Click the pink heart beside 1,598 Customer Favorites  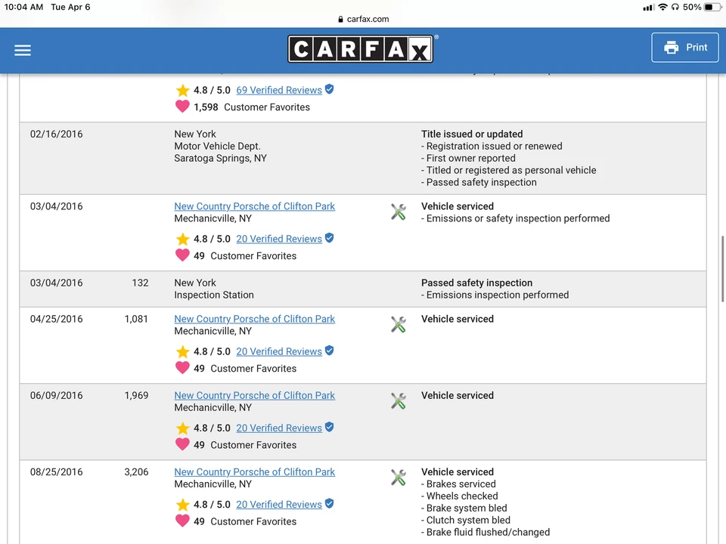click(182, 107)
